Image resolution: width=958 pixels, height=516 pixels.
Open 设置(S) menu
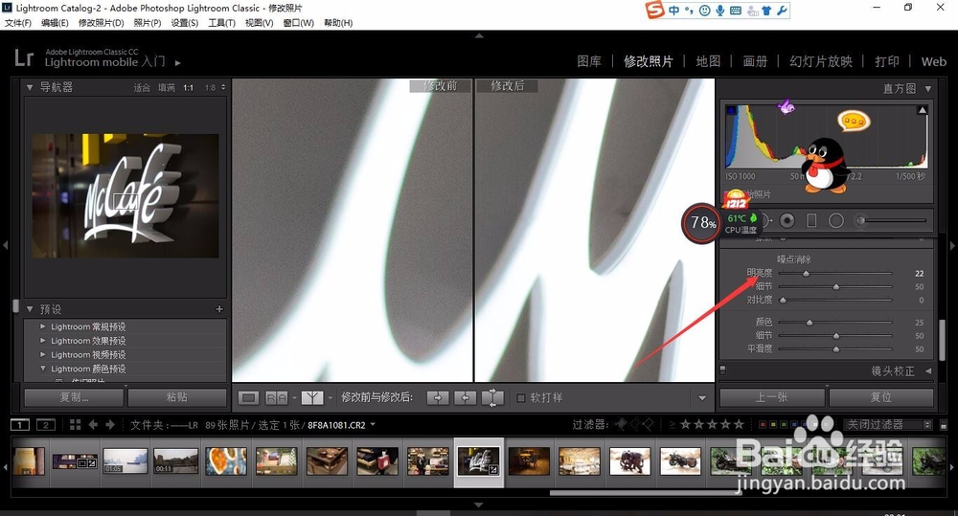coord(185,23)
